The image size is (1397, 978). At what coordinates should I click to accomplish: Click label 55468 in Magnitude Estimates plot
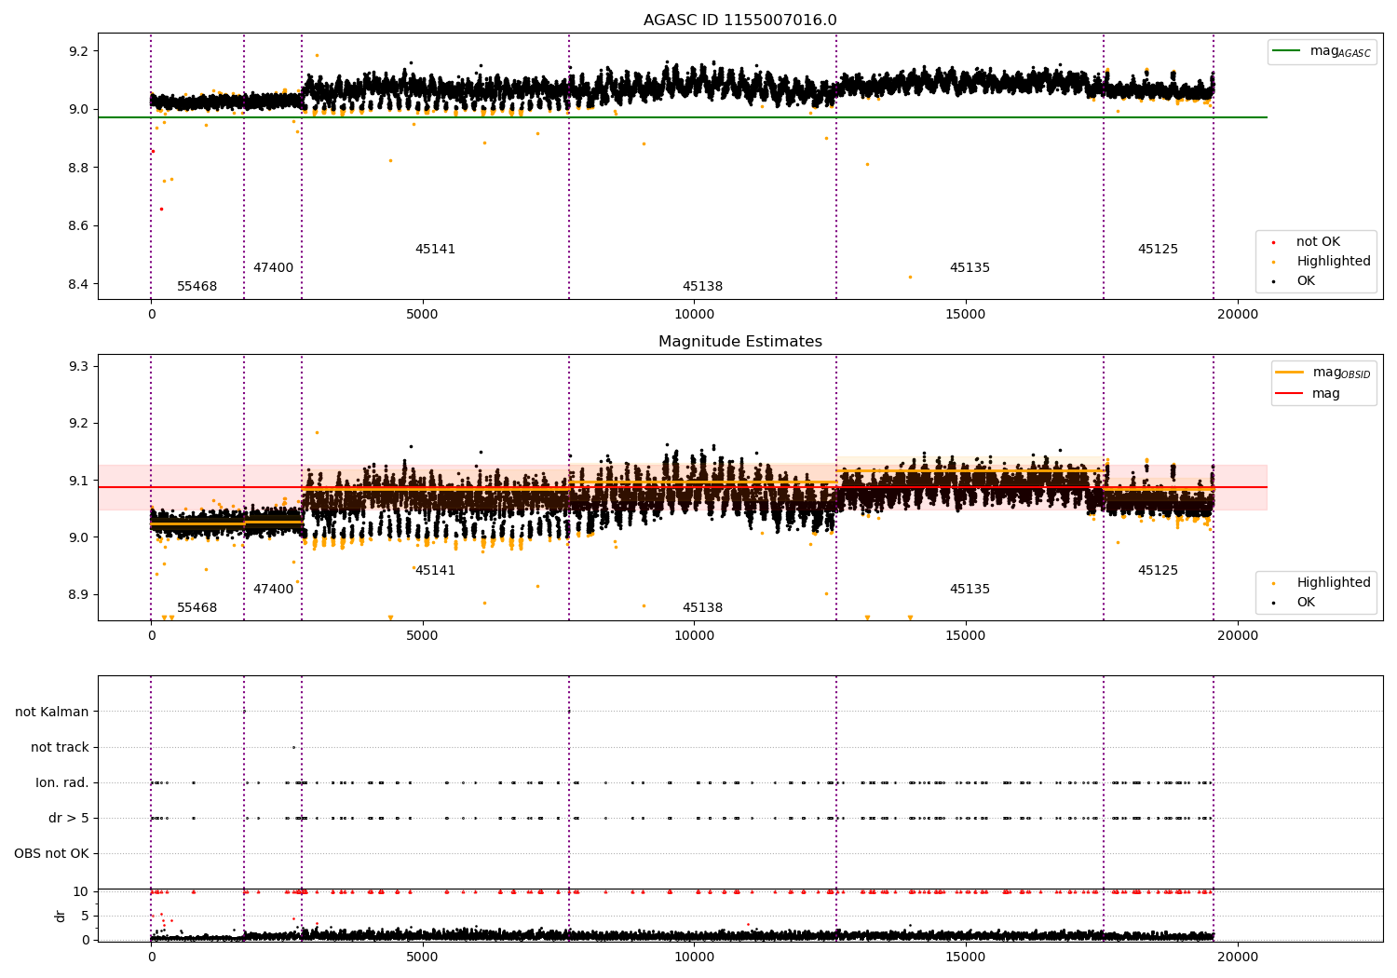pos(197,608)
